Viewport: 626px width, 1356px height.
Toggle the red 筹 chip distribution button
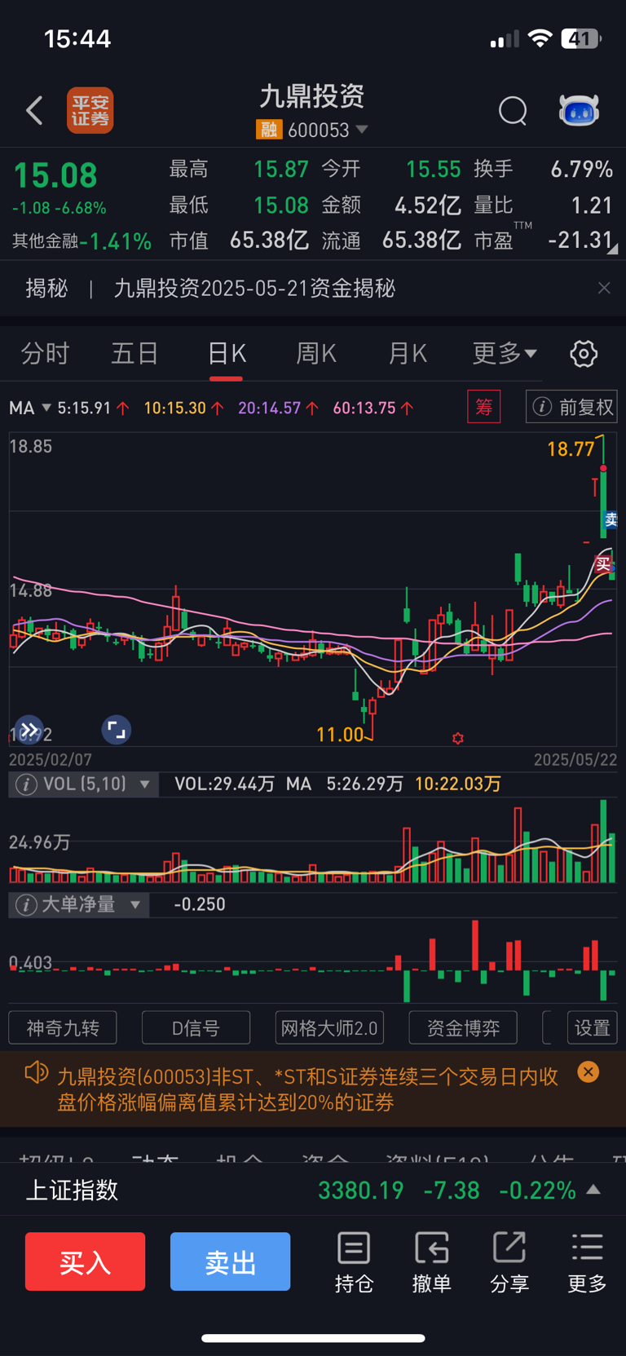pyautogui.click(x=483, y=407)
